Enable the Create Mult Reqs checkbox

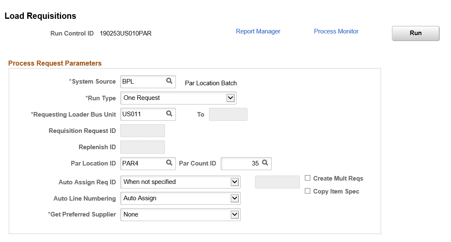click(x=308, y=178)
